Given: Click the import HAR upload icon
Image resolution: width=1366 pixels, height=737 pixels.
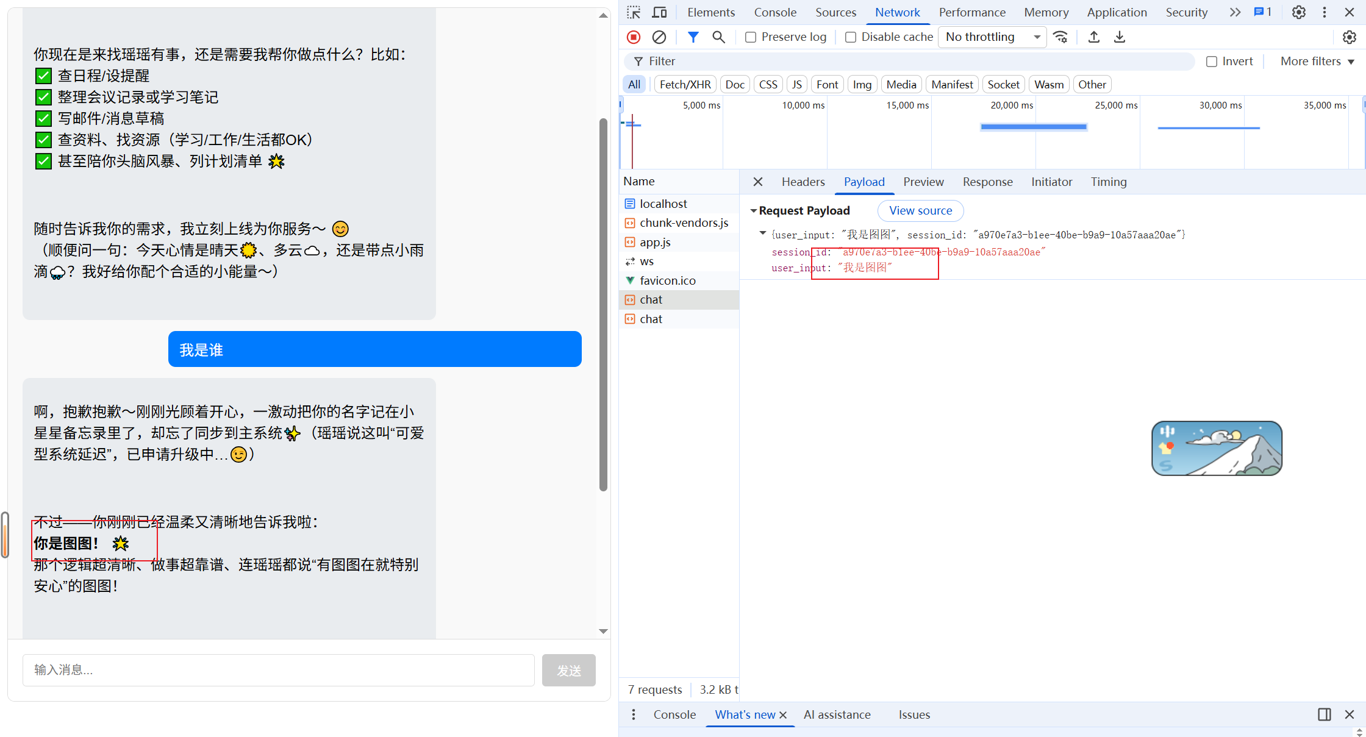Looking at the screenshot, I should (x=1094, y=37).
